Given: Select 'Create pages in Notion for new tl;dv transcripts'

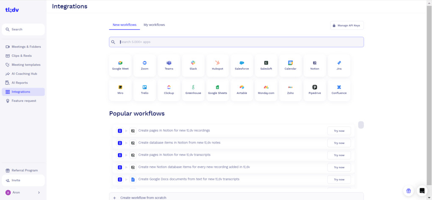Looking at the screenshot, I should click(x=174, y=155).
